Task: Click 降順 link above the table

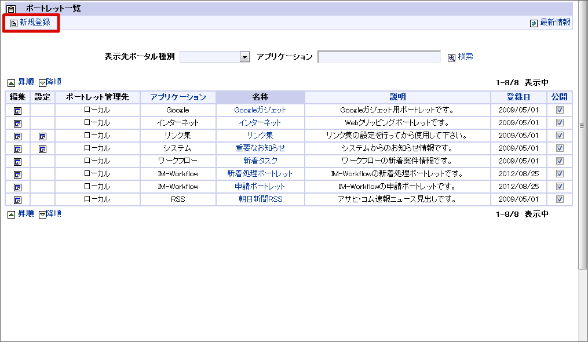Action: (x=54, y=82)
